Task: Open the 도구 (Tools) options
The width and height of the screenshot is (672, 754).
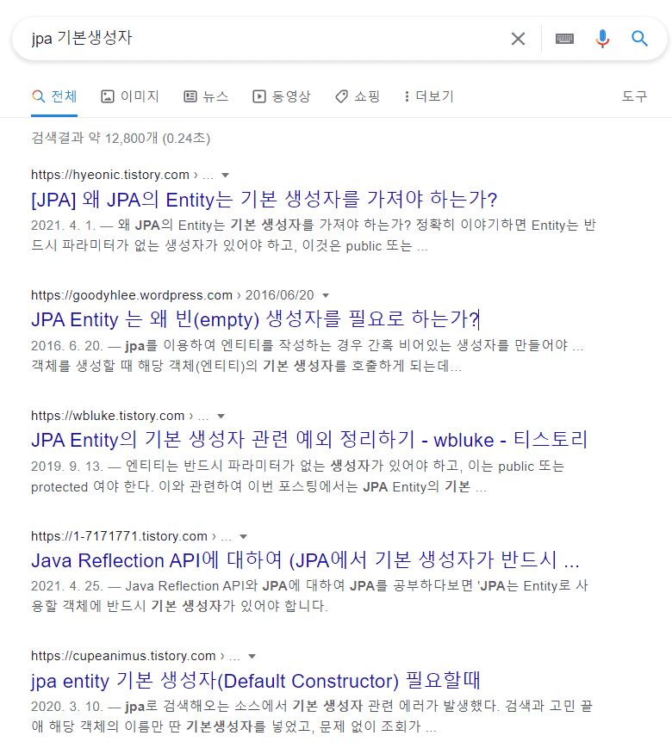Action: coord(634,96)
